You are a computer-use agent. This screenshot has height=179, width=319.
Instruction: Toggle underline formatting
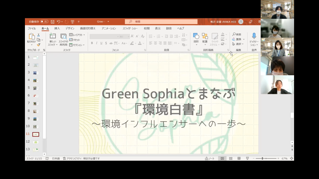pos(101,43)
